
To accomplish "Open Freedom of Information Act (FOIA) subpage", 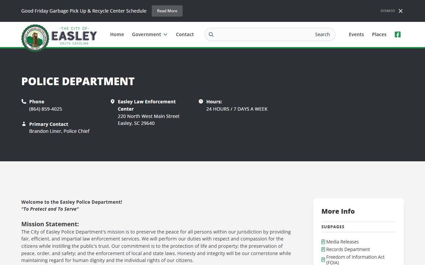I will (355, 260).
